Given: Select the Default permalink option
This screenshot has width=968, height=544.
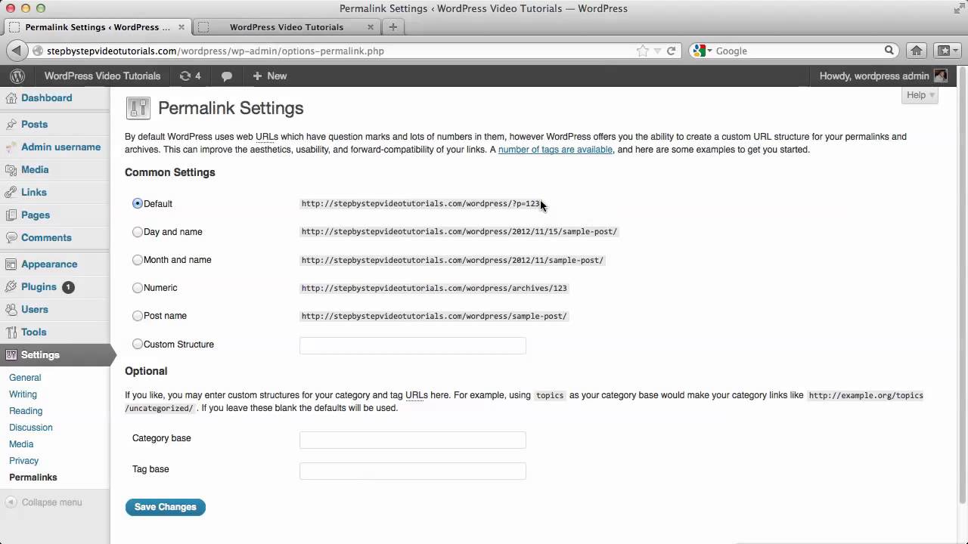Looking at the screenshot, I should coord(138,203).
